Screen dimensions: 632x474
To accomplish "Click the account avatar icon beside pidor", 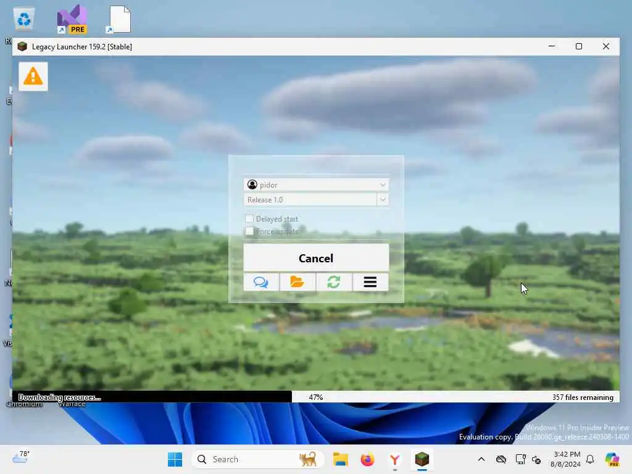I will pos(252,185).
